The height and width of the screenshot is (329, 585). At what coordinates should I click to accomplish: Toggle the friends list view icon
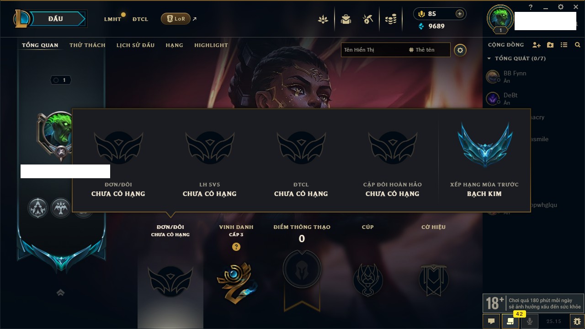[x=564, y=45]
